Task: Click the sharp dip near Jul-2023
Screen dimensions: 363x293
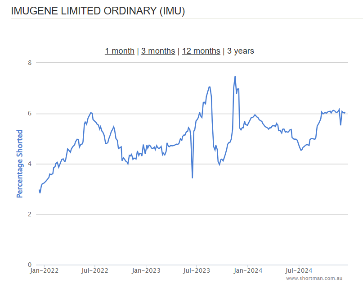Action: click(193, 178)
